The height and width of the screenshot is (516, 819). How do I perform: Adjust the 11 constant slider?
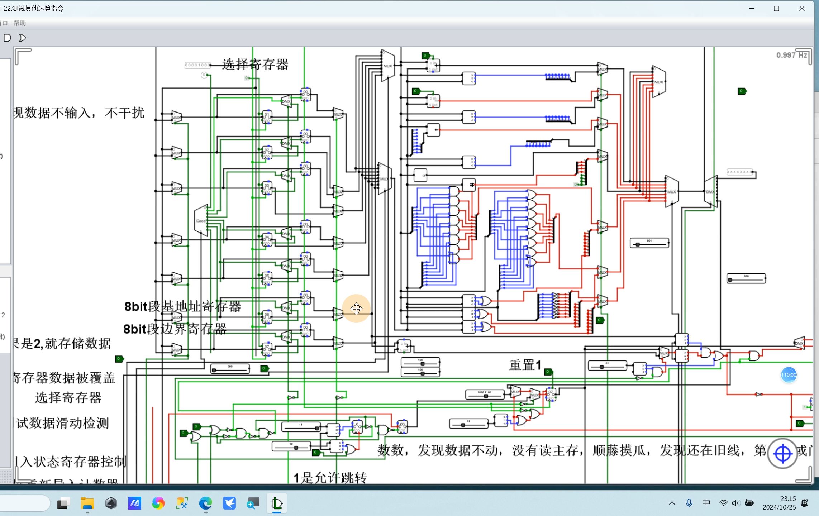pos(301,427)
